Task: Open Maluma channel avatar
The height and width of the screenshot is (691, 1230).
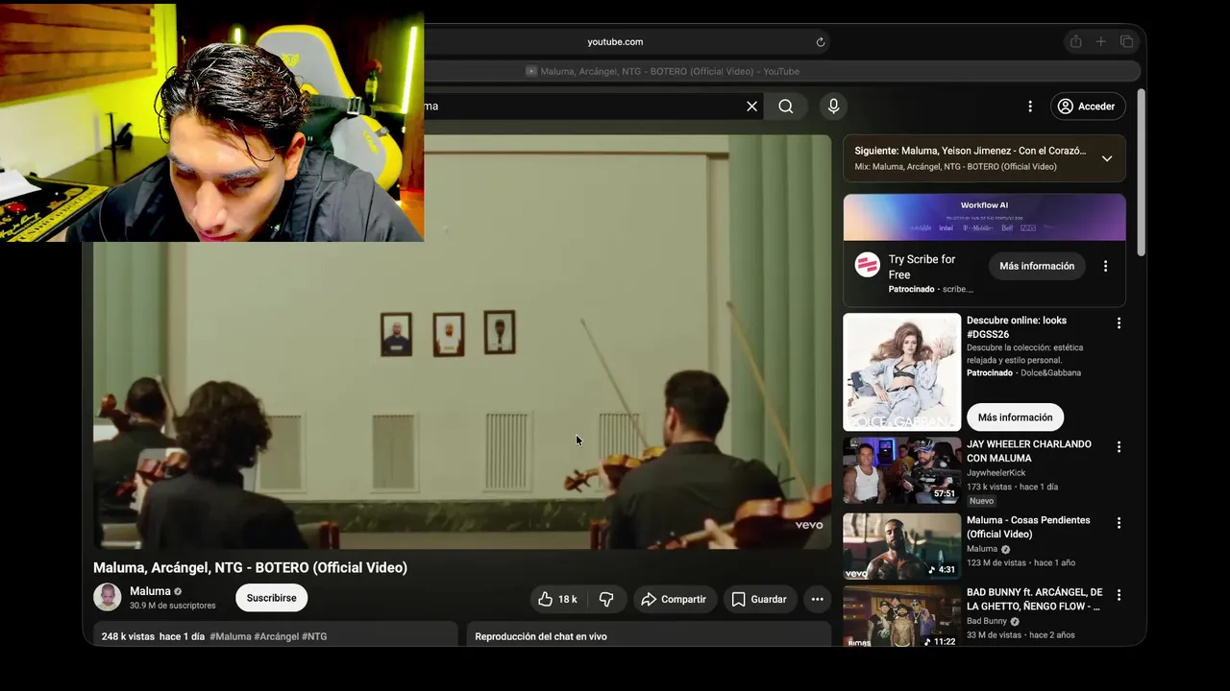Action: point(108,597)
